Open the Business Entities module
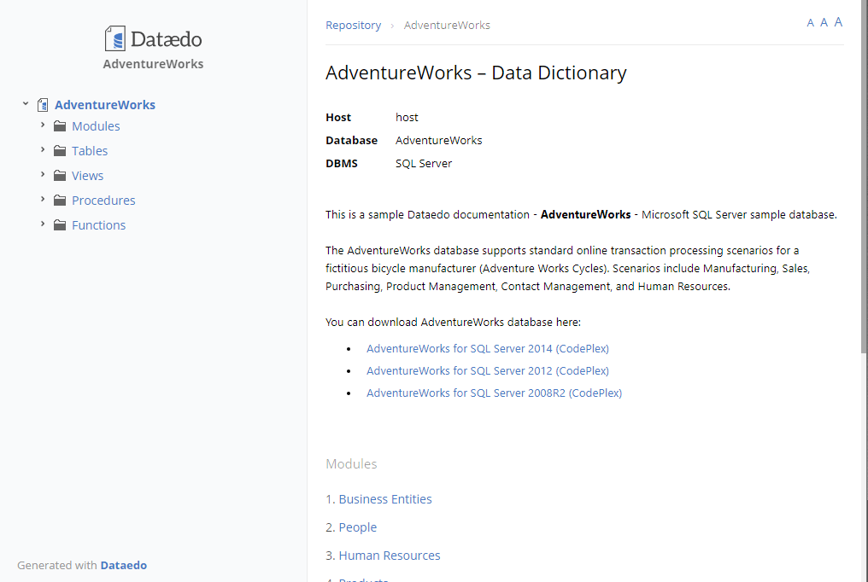 pyautogui.click(x=385, y=499)
